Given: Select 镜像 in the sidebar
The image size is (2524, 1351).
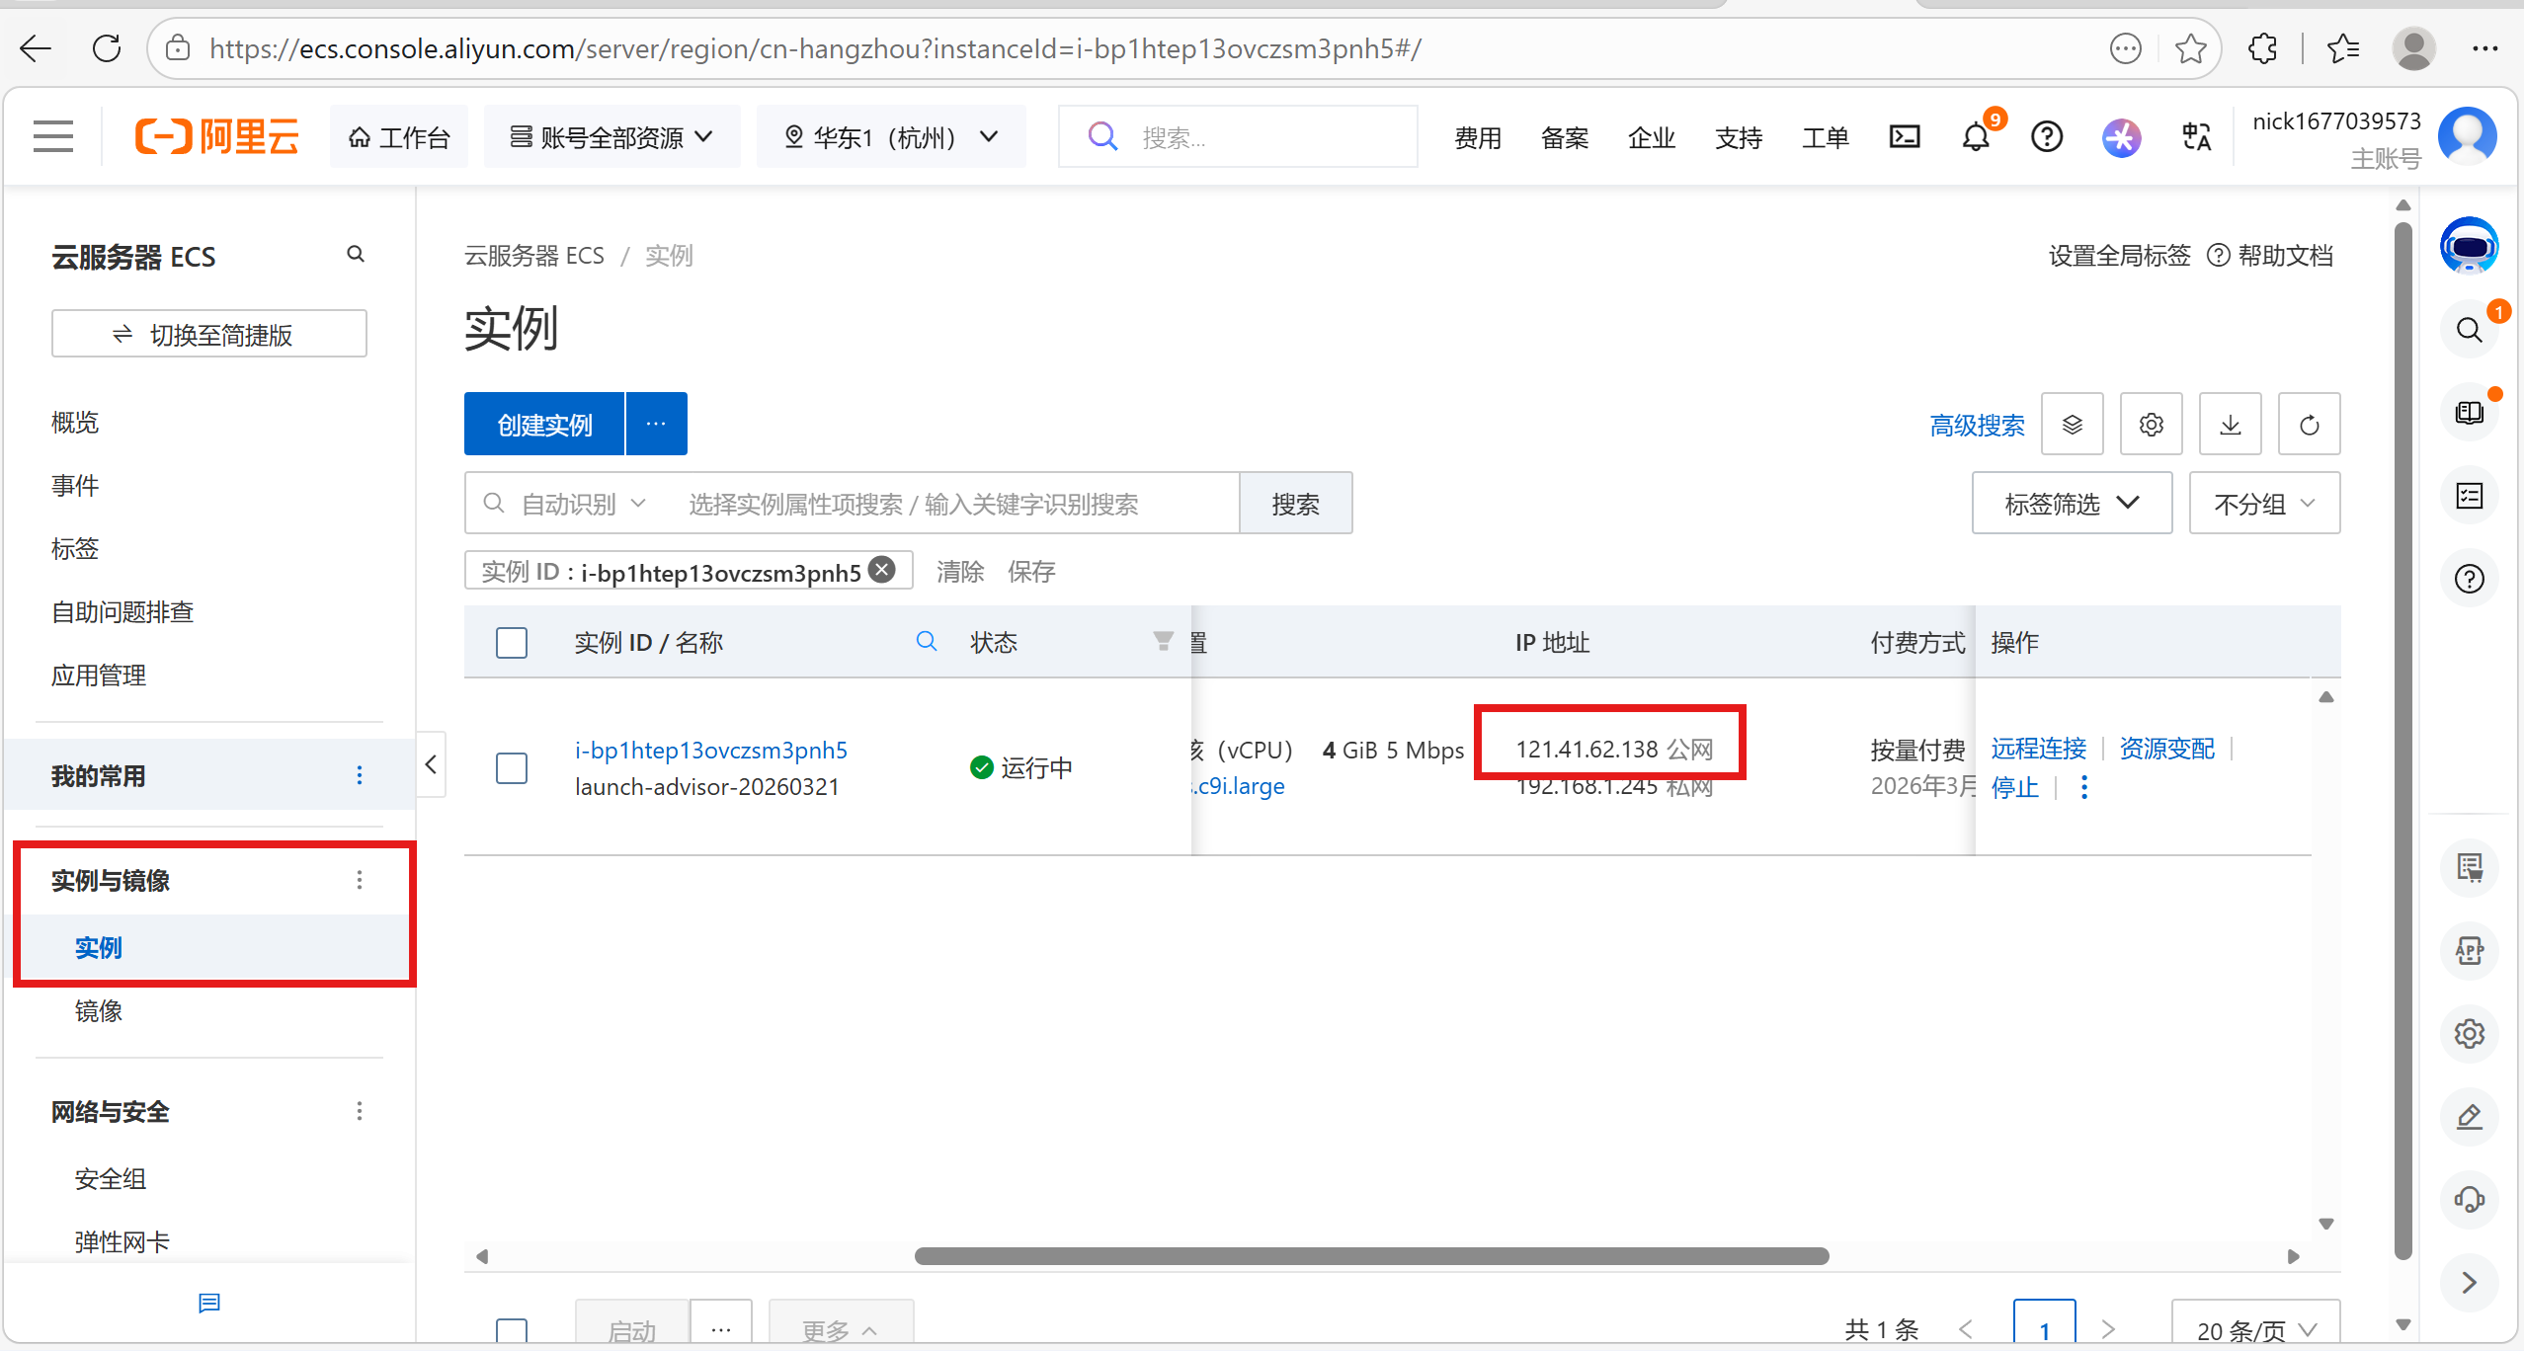Looking at the screenshot, I should tap(99, 1011).
